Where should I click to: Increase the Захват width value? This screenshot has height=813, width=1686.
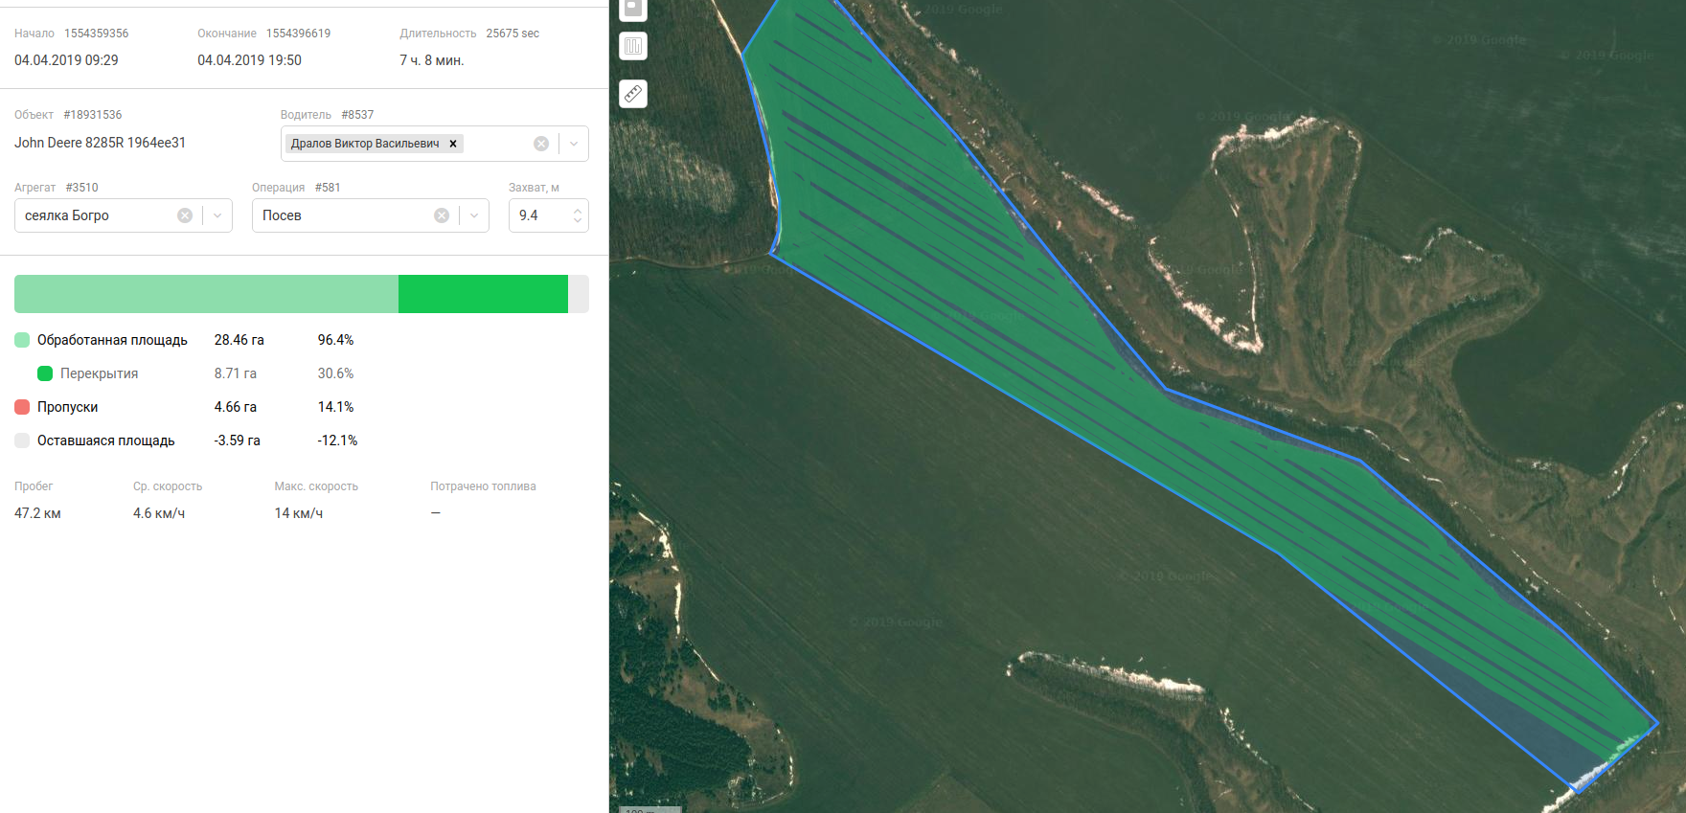click(578, 211)
